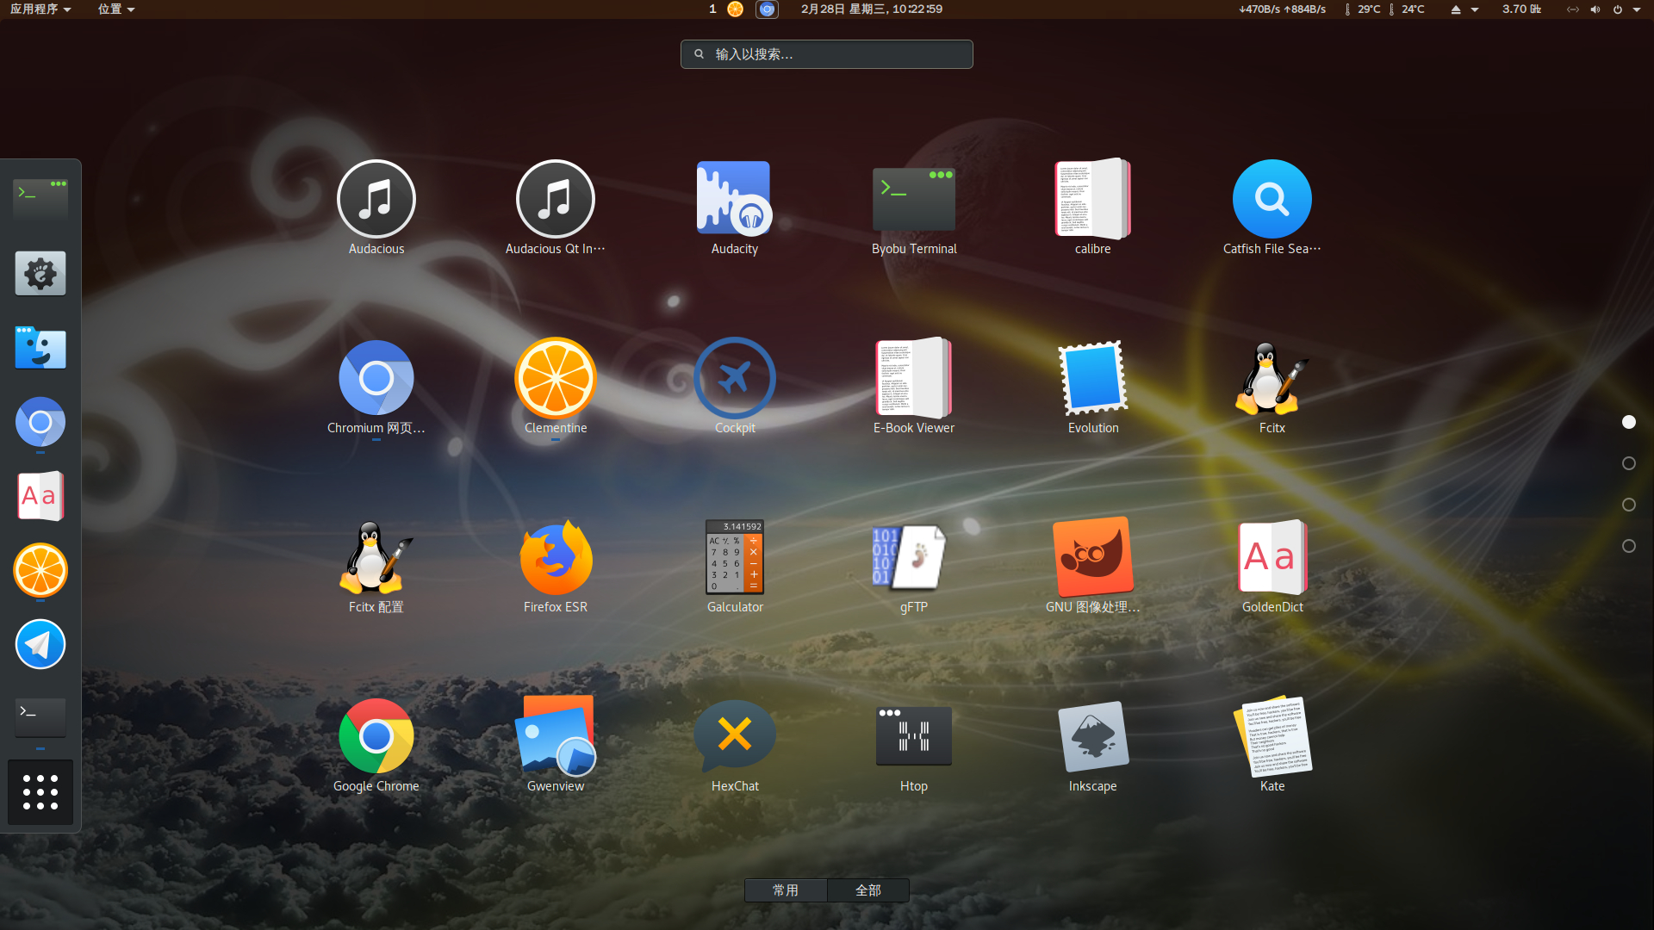Launch HexChat

point(734,737)
